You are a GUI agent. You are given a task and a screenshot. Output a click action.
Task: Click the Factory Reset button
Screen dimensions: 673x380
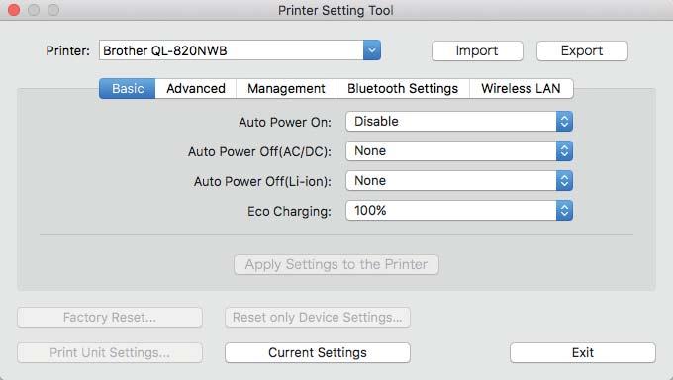point(110,318)
